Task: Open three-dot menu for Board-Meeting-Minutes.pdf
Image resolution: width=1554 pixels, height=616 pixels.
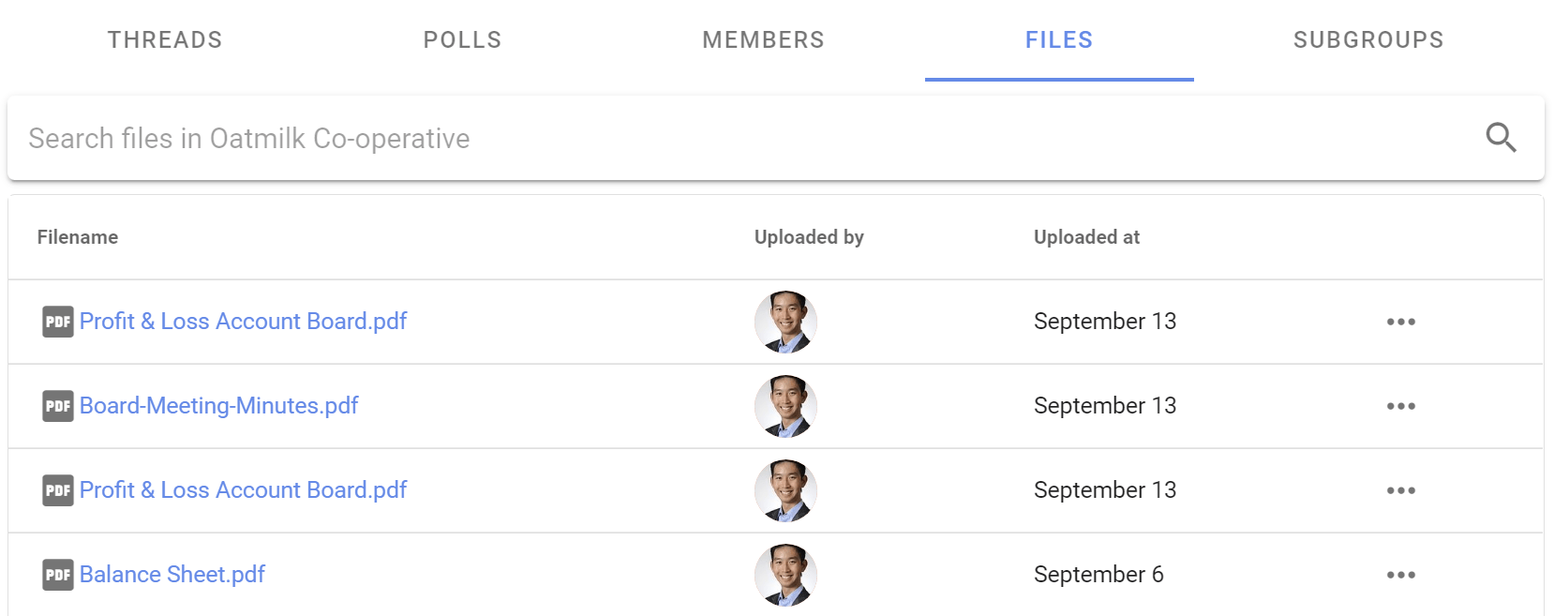Action: pyautogui.click(x=1401, y=406)
